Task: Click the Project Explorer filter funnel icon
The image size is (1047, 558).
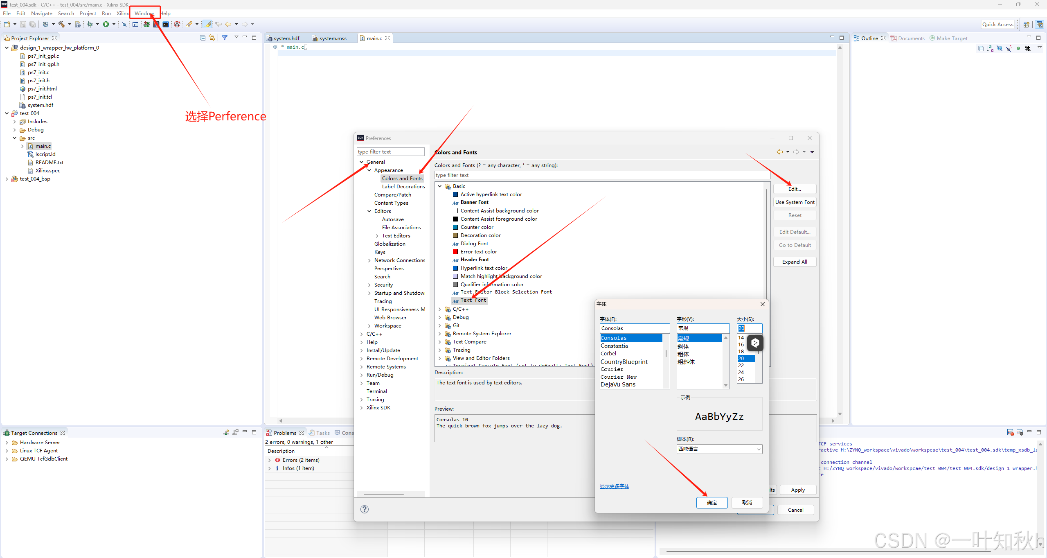Action: [225, 38]
